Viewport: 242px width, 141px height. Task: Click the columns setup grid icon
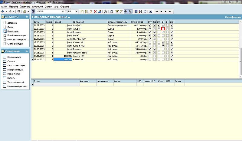pos(136,11)
